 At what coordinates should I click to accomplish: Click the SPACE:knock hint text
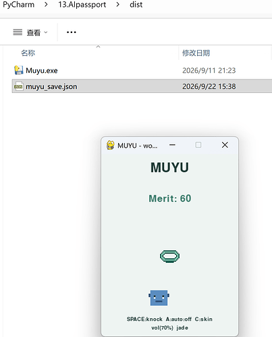144,319
